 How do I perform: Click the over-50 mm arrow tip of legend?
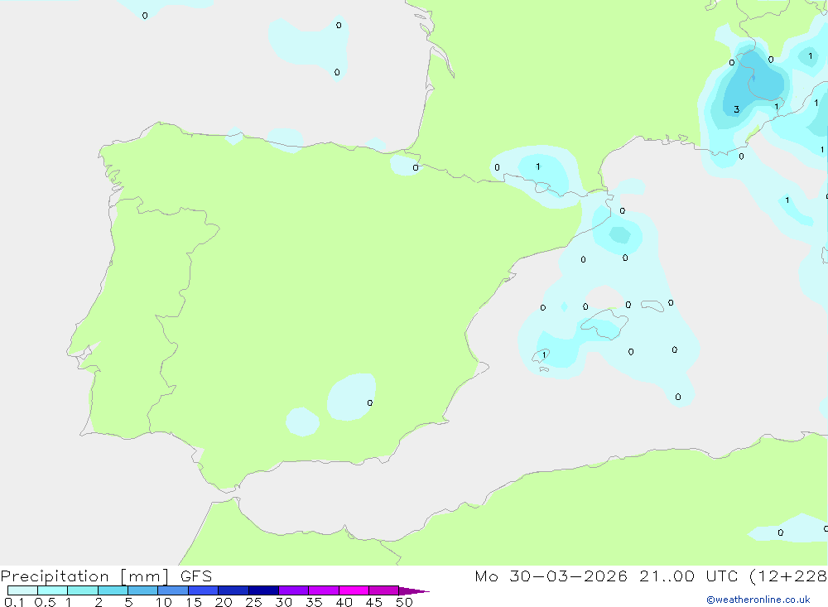coord(414,590)
